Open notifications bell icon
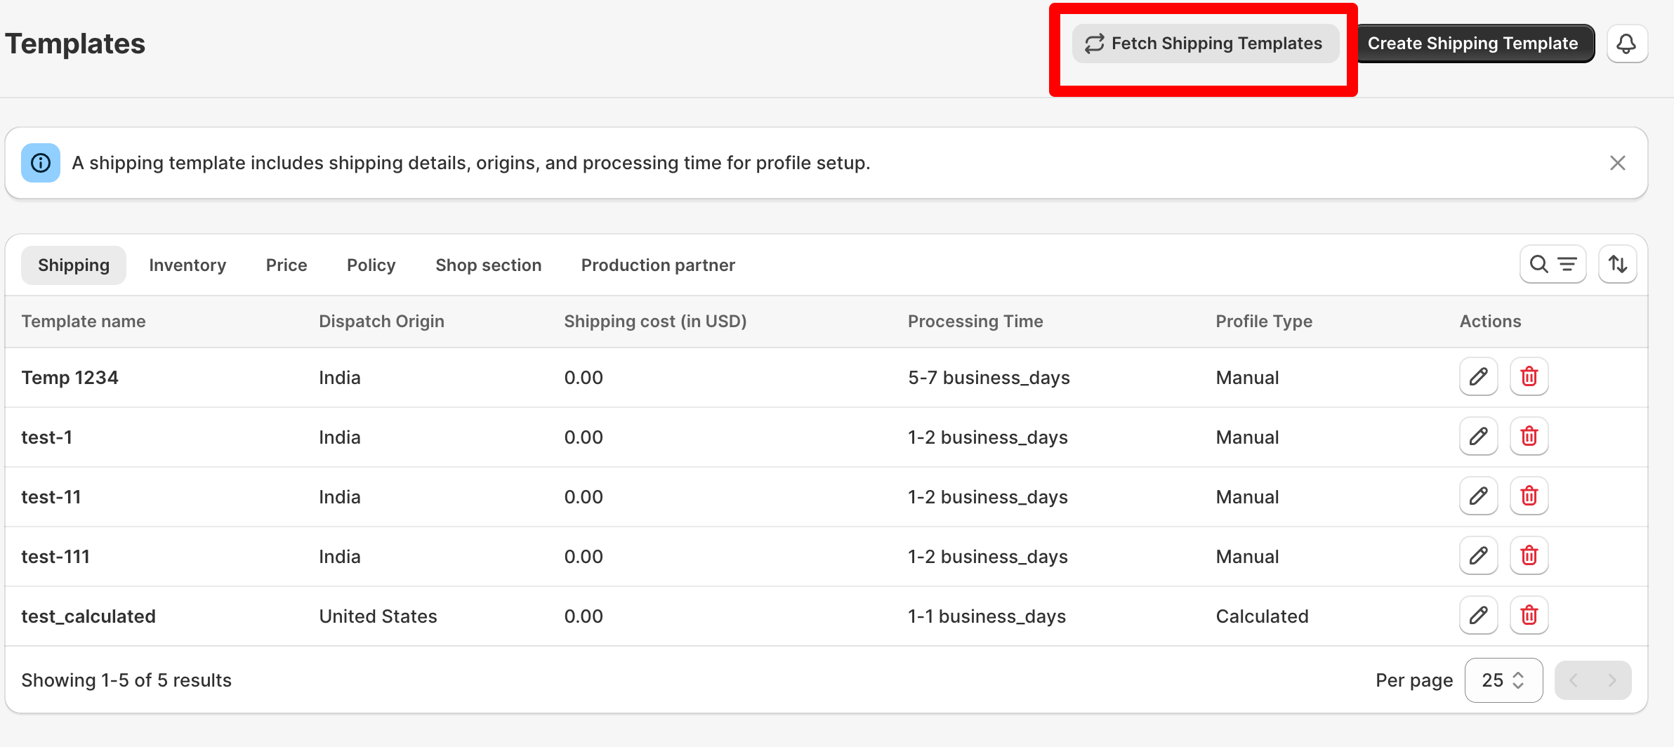This screenshot has height=747, width=1674. click(1627, 44)
